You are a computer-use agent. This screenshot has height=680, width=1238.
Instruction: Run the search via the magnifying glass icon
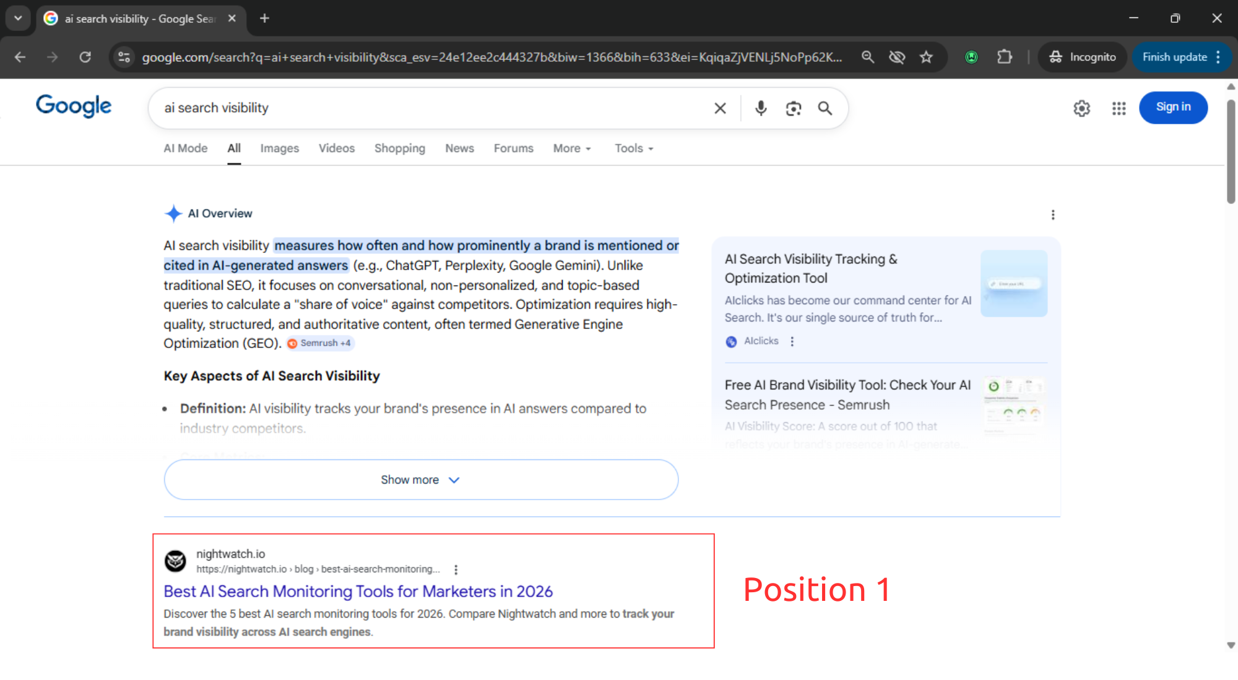point(825,108)
